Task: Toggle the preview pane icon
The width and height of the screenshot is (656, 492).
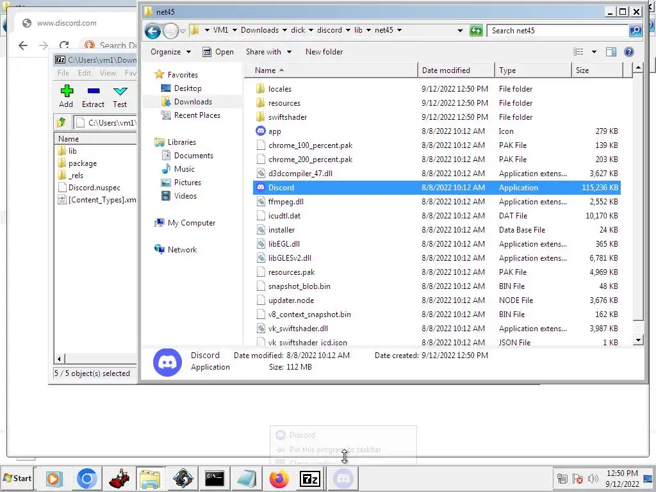Action: click(x=611, y=52)
